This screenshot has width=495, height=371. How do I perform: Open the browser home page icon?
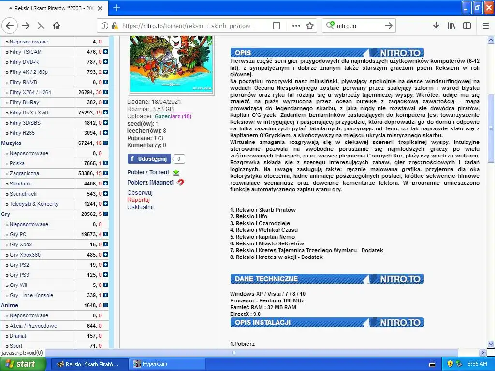tap(57, 26)
